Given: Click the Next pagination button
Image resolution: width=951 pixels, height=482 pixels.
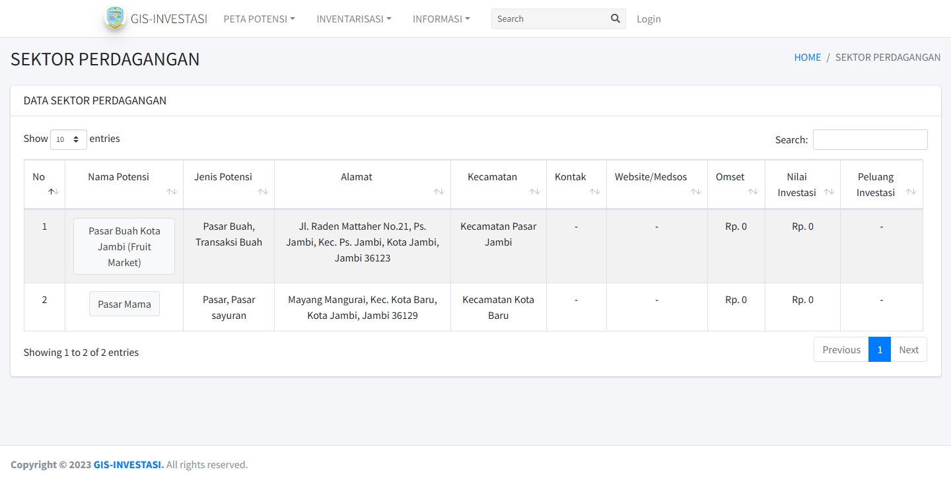Looking at the screenshot, I should 908,350.
